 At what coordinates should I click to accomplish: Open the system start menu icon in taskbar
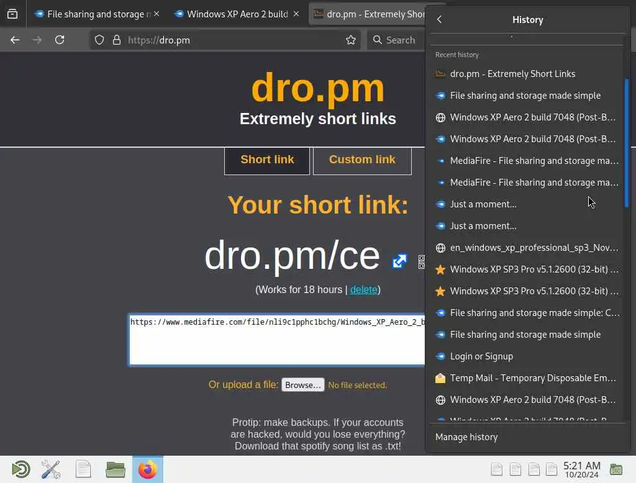click(x=20, y=469)
